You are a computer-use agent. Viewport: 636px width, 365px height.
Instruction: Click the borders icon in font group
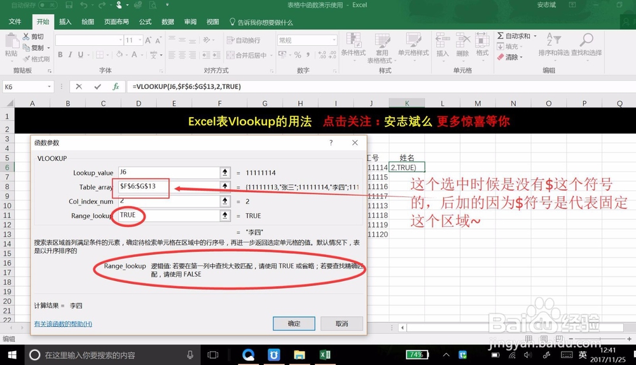coord(99,55)
